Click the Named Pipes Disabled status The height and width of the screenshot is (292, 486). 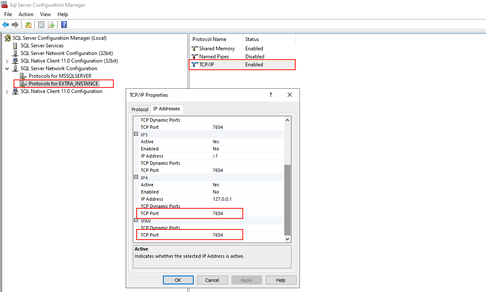[255, 57]
